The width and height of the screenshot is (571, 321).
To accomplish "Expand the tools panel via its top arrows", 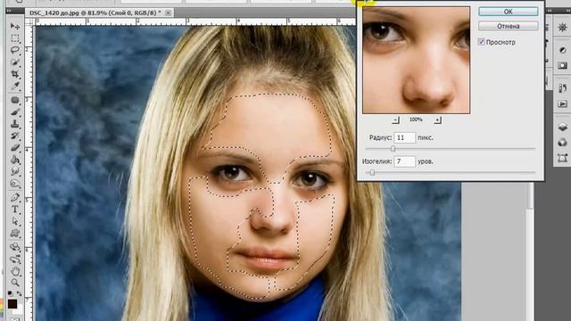I will point(8,12).
